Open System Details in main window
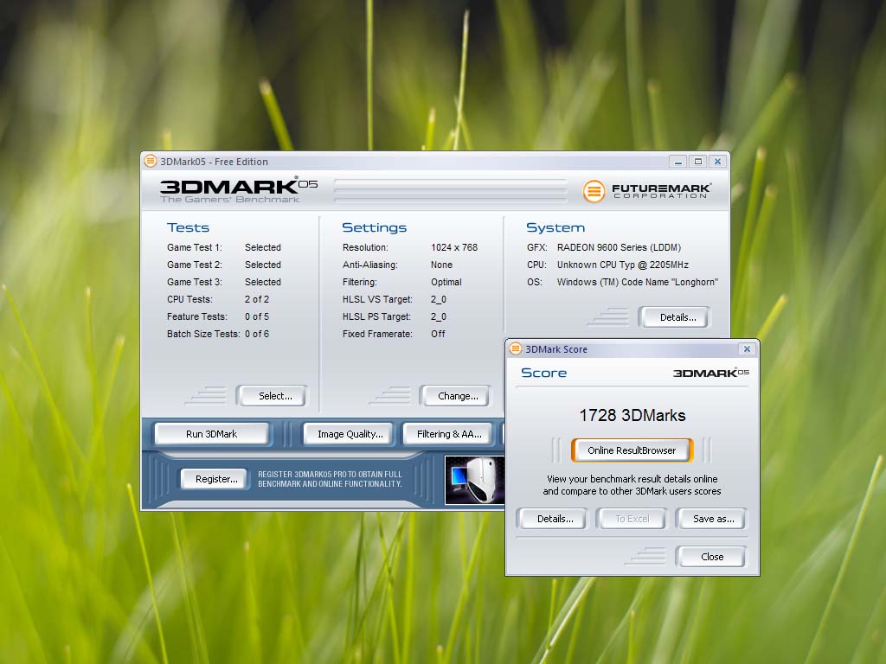 pos(675,317)
